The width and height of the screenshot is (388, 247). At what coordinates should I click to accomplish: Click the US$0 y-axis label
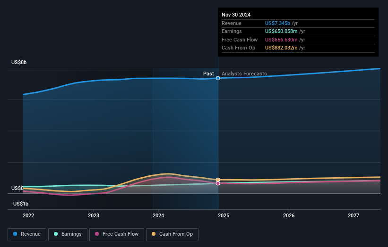pyautogui.click(x=17, y=188)
